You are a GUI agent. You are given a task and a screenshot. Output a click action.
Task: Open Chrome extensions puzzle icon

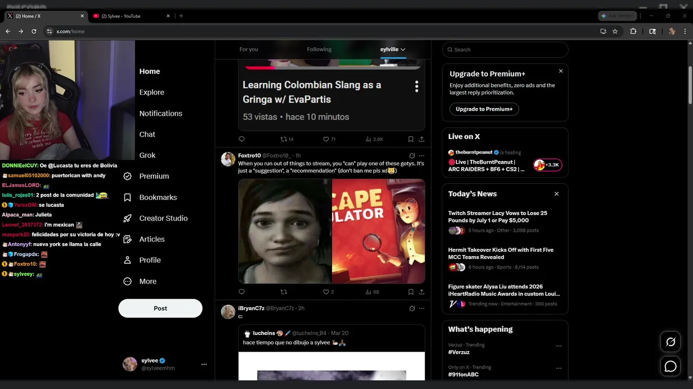[633, 31]
